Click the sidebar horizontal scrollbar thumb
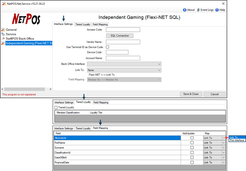The height and width of the screenshot is (171, 246). point(25,89)
